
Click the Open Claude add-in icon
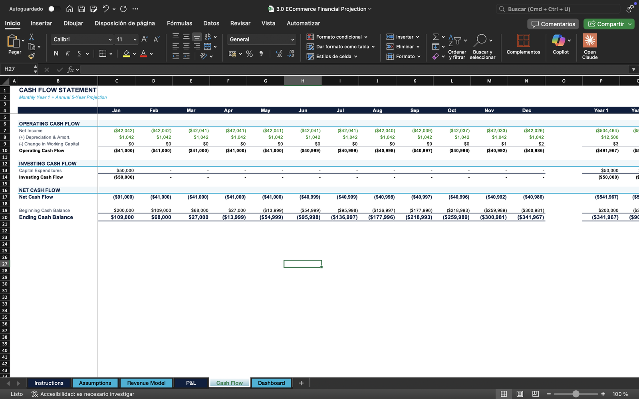(x=589, y=41)
